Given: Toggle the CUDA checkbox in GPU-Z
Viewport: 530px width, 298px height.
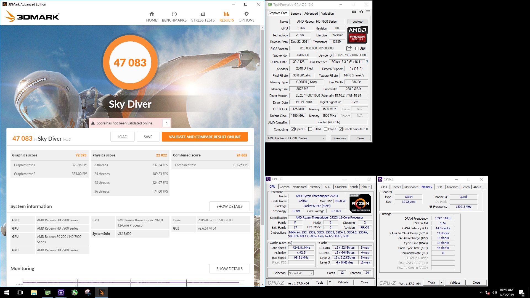Looking at the screenshot, I should (310, 129).
